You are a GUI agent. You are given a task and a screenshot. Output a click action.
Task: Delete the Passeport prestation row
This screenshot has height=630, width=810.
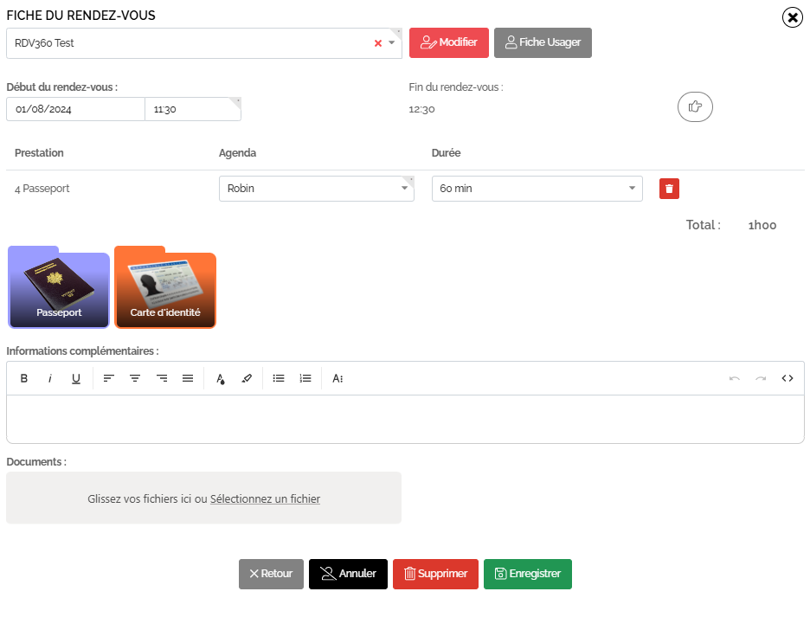(x=669, y=189)
